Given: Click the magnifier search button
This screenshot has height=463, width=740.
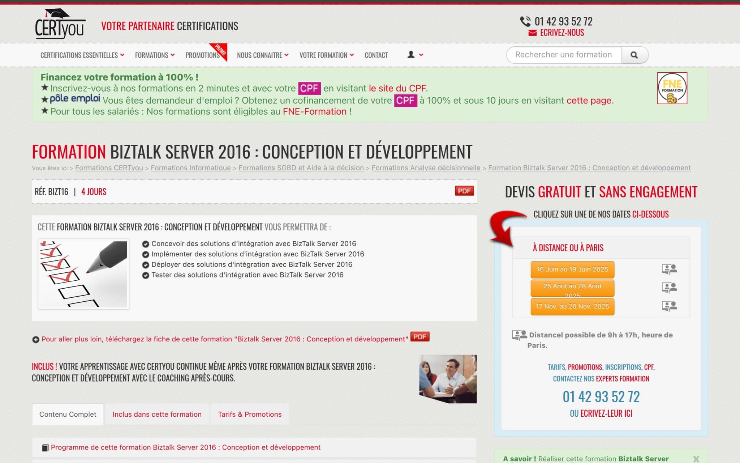Looking at the screenshot, I should click(634, 55).
